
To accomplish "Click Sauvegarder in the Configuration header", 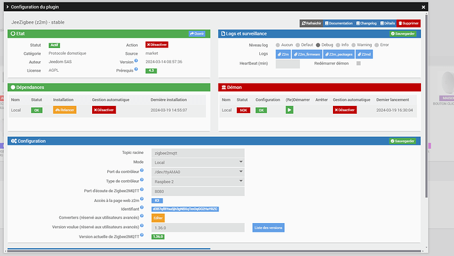I will click(x=403, y=141).
